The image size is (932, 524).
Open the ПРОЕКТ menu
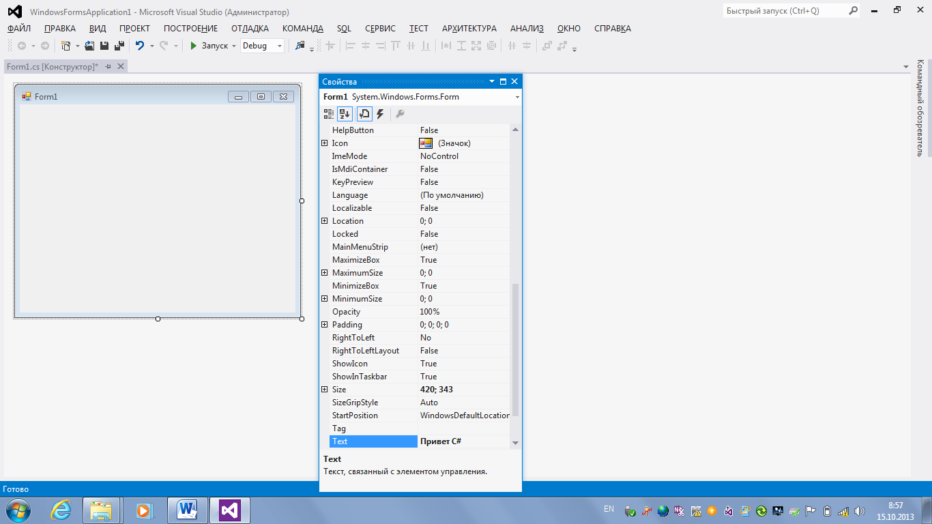coord(134,29)
